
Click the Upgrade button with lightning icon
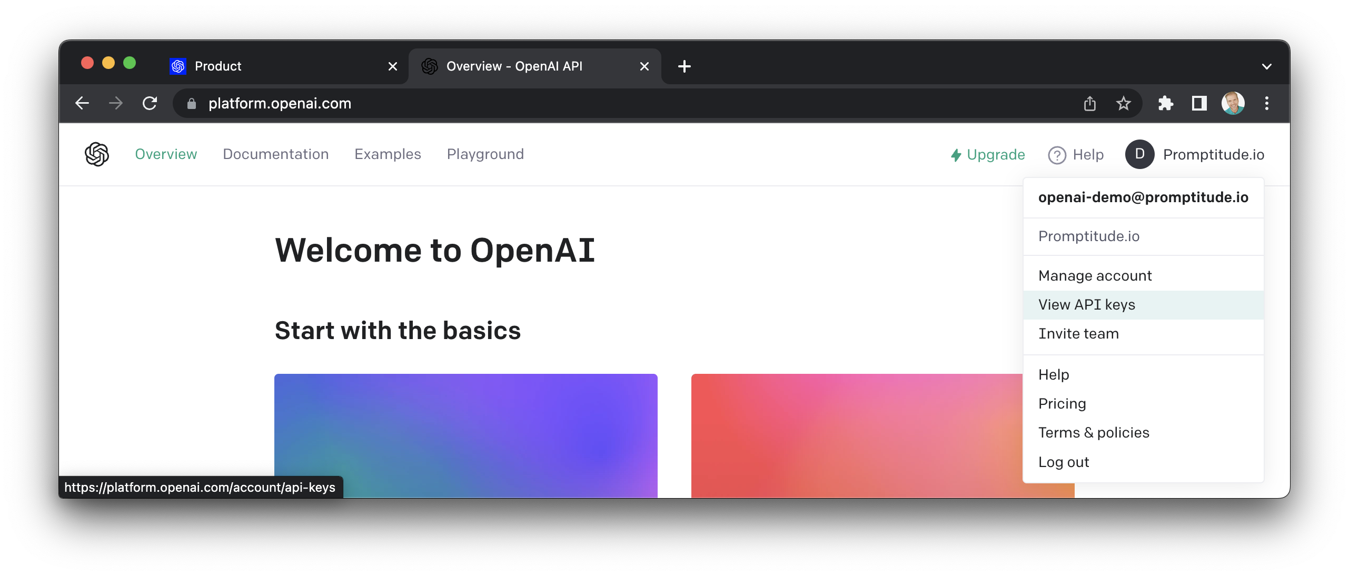[988, 155]
